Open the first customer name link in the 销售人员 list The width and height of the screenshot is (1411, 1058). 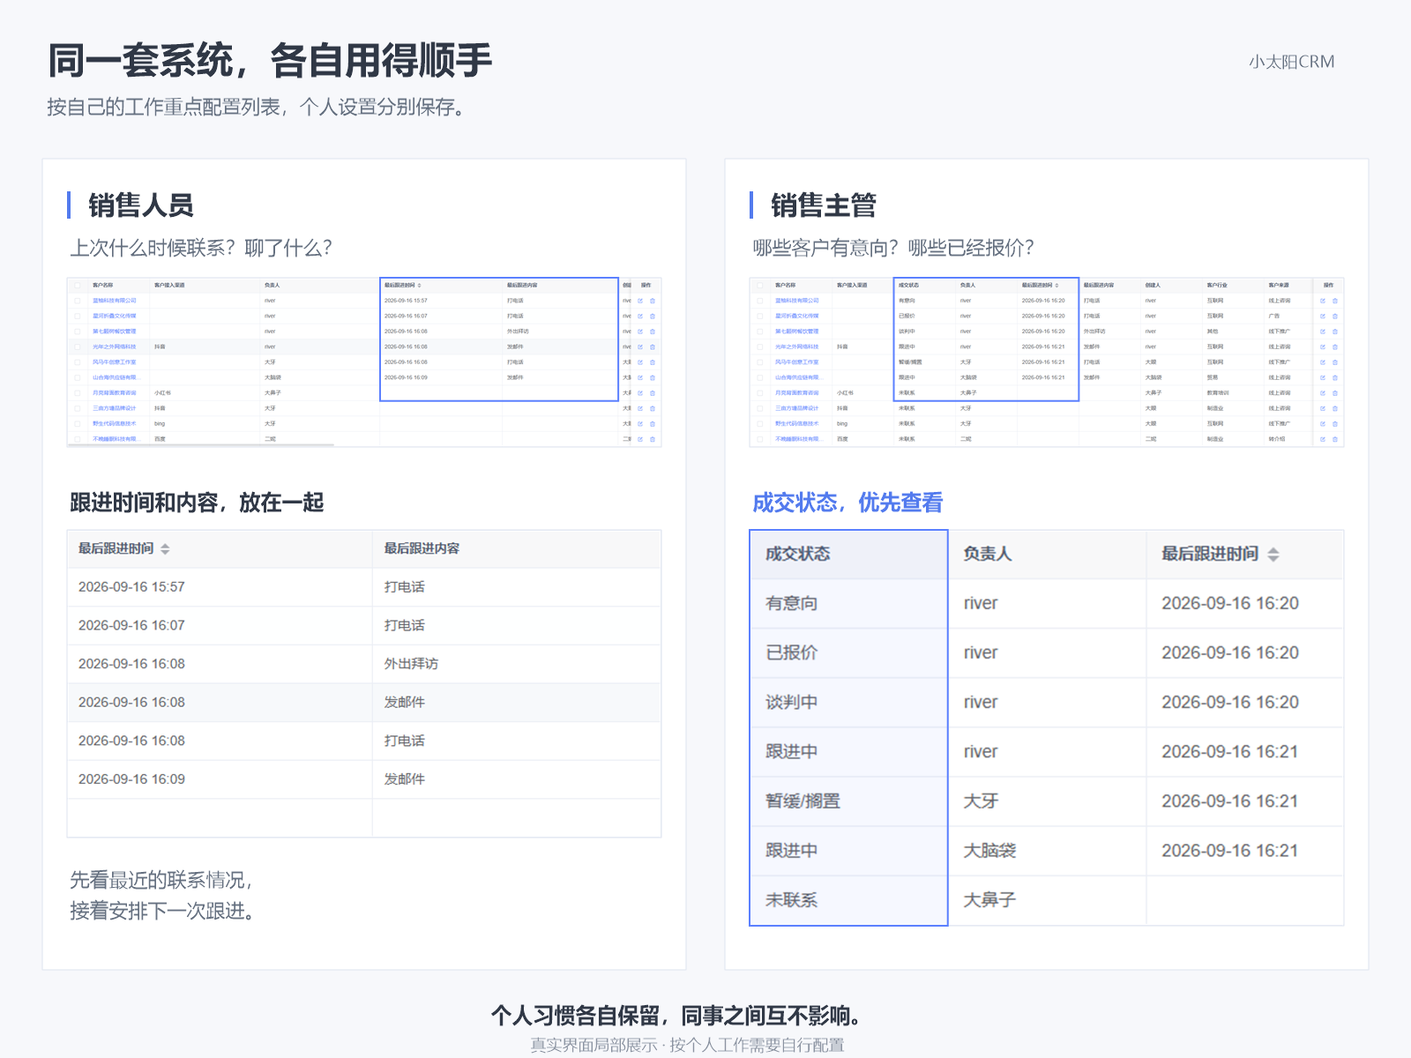115,301
